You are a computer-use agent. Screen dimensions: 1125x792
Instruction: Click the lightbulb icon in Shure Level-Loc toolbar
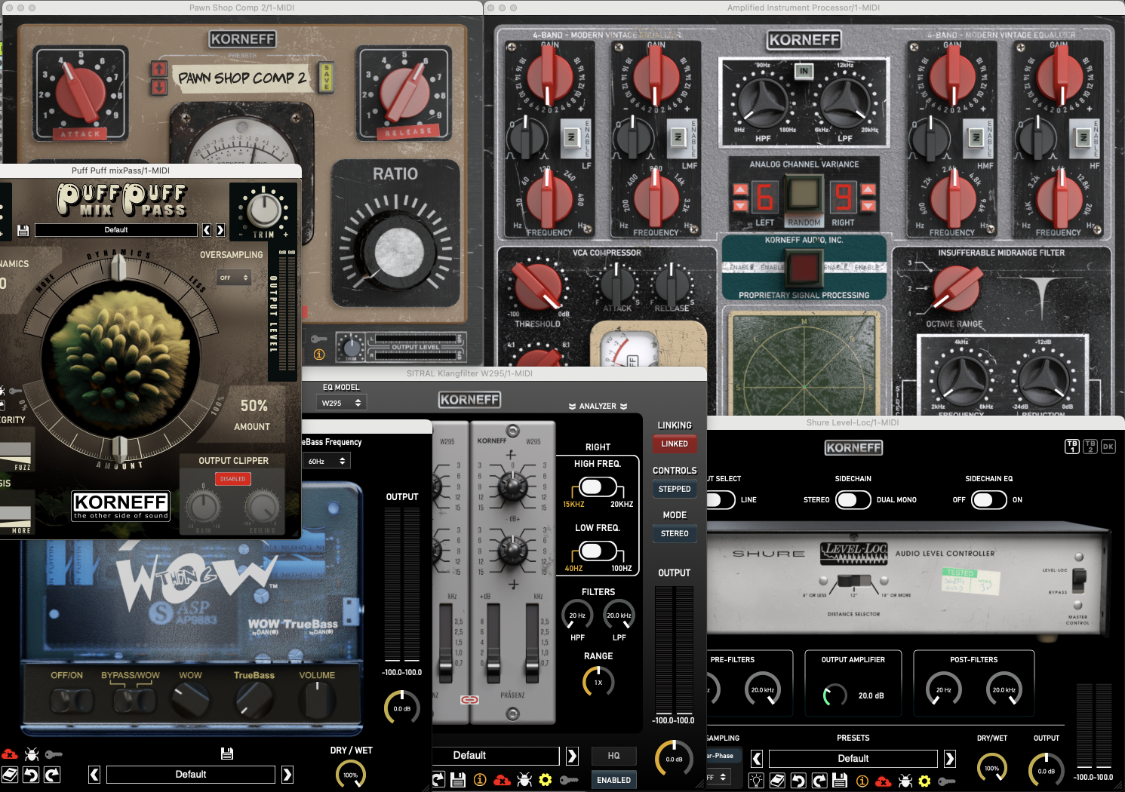tap(756, 781)
